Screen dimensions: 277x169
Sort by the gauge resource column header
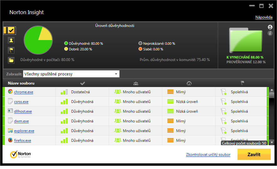click(x=189, y=83)
